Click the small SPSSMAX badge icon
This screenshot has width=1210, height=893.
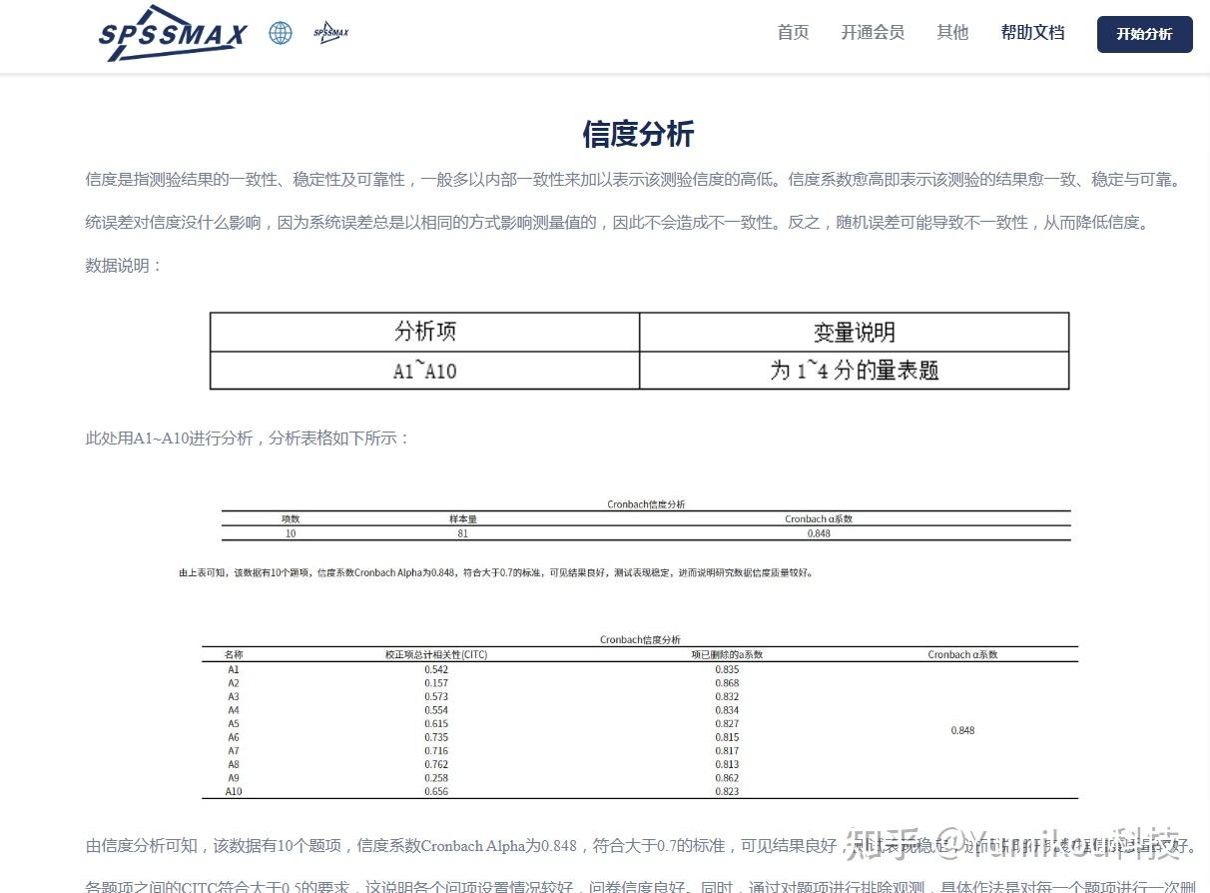[x=329, y=33]
